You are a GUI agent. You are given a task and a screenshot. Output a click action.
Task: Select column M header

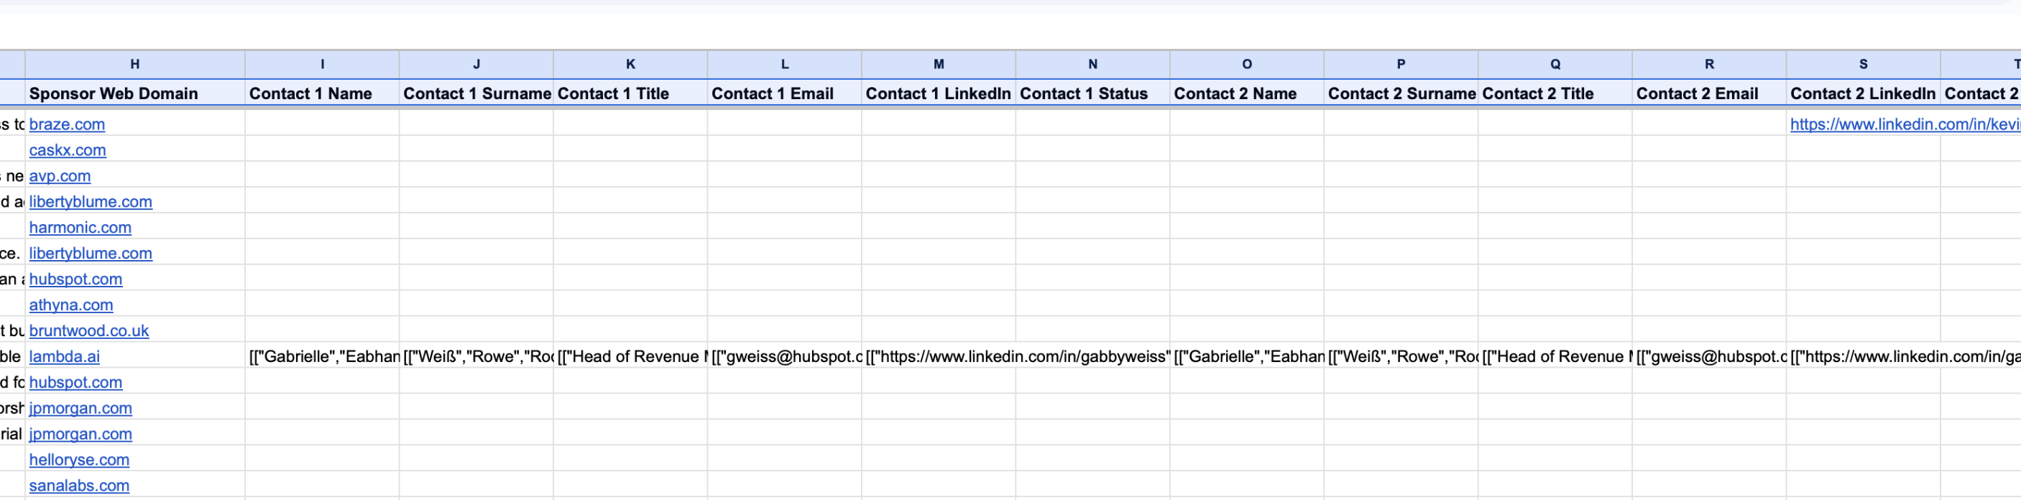[939, 64]
